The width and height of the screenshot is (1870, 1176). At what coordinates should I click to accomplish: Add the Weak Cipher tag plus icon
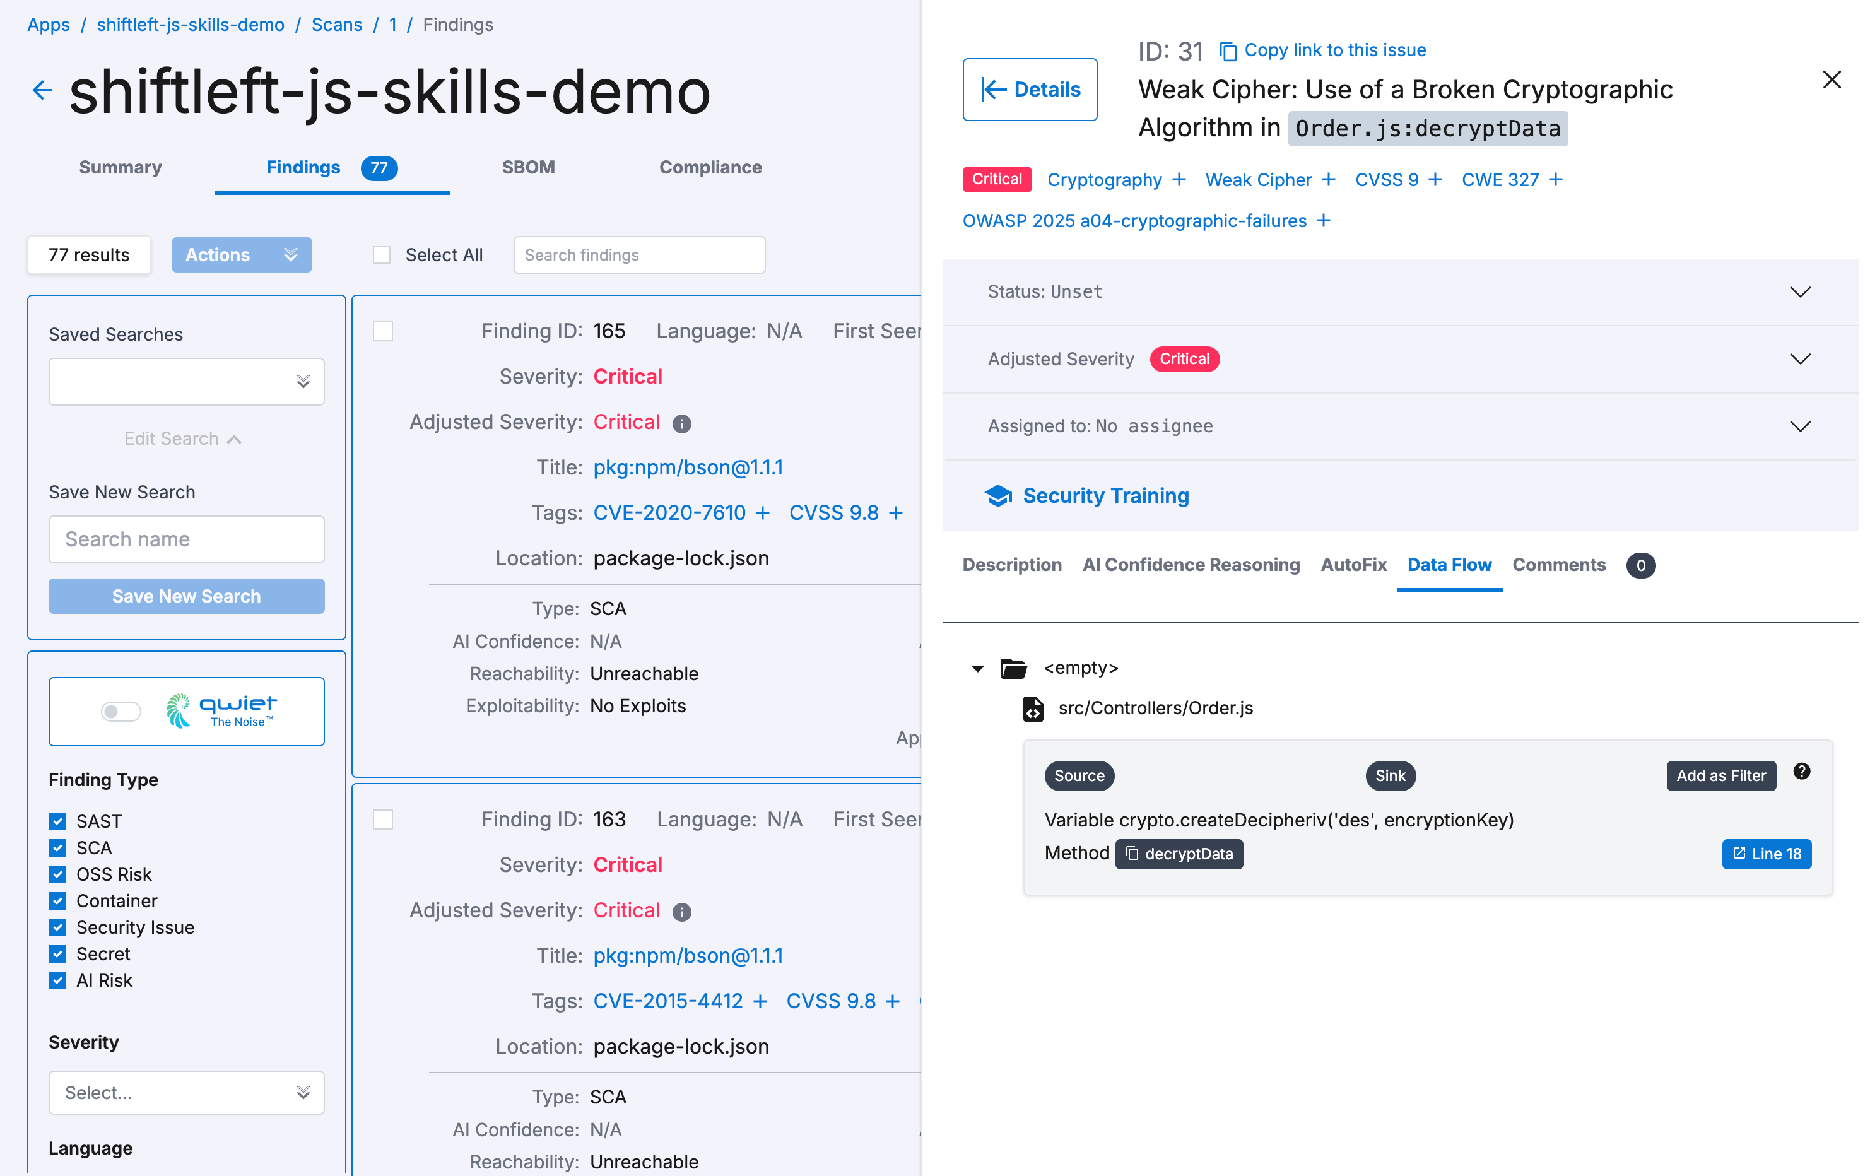[x=1329, y=179]
